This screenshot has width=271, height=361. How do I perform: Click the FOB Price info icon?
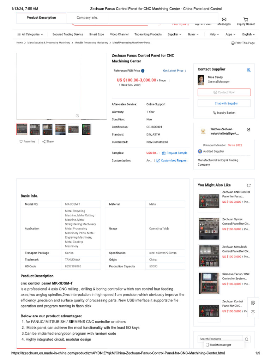[143, 71]
